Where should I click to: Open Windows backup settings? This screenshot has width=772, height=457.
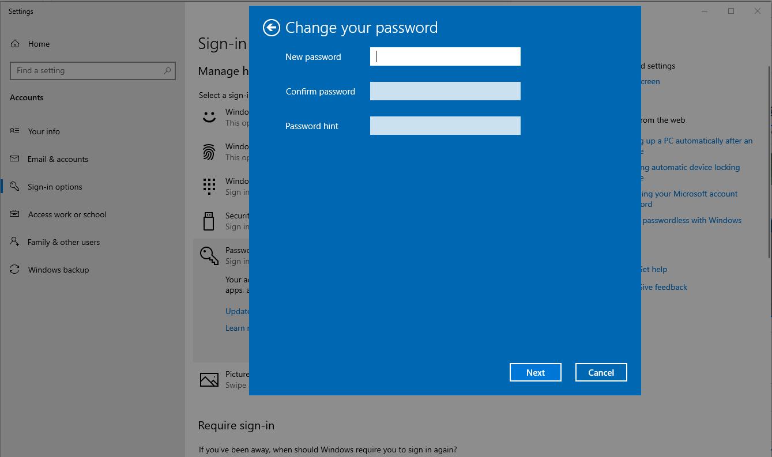pyautogui.click(x=58, y=270)
